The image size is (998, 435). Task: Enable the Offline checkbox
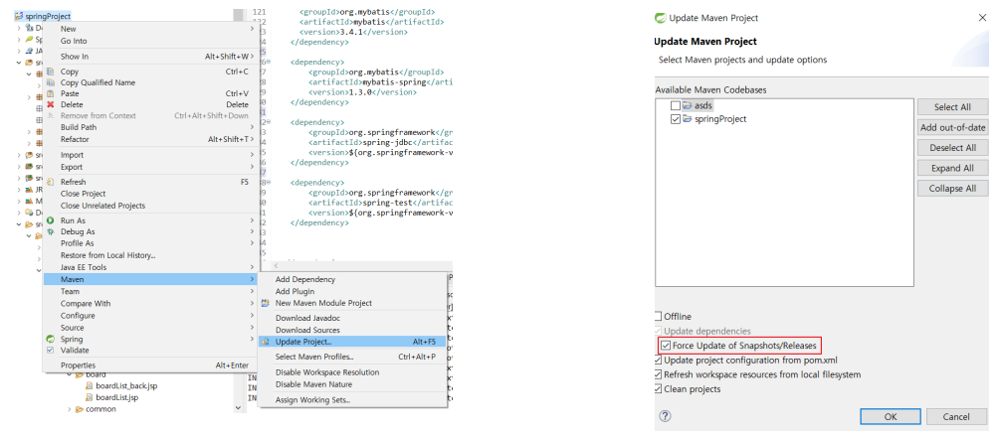[x=658, y=316]
